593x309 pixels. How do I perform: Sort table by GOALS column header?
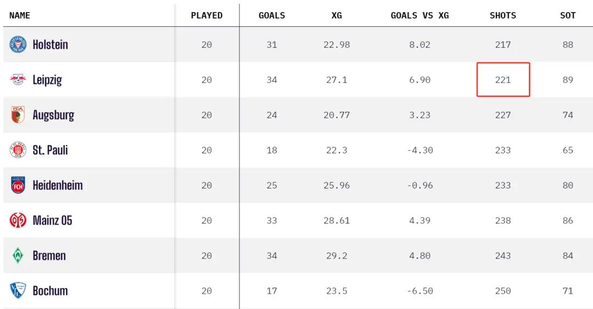(x=272, y=15)
